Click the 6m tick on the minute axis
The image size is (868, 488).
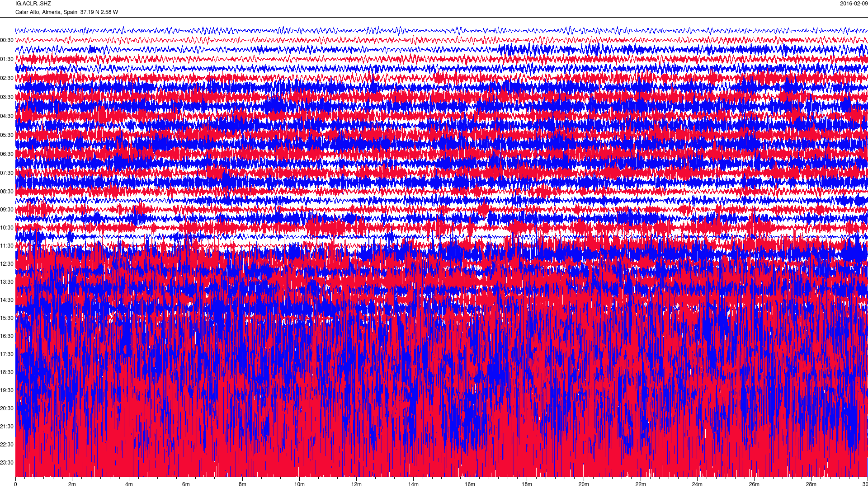tap(186, 484)
